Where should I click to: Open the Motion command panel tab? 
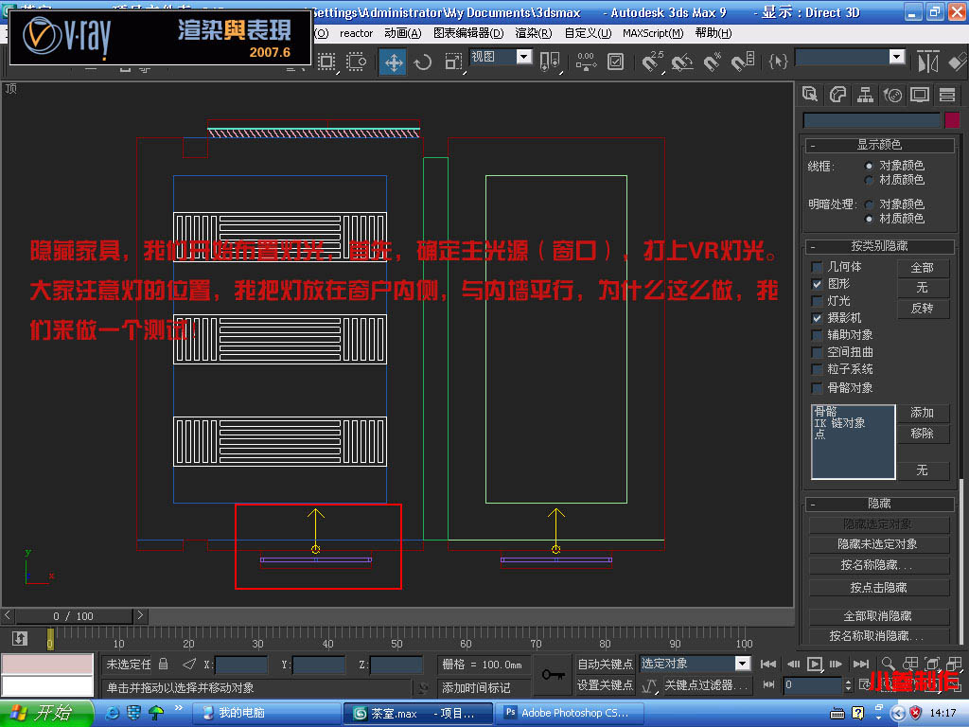pos(892,95)
